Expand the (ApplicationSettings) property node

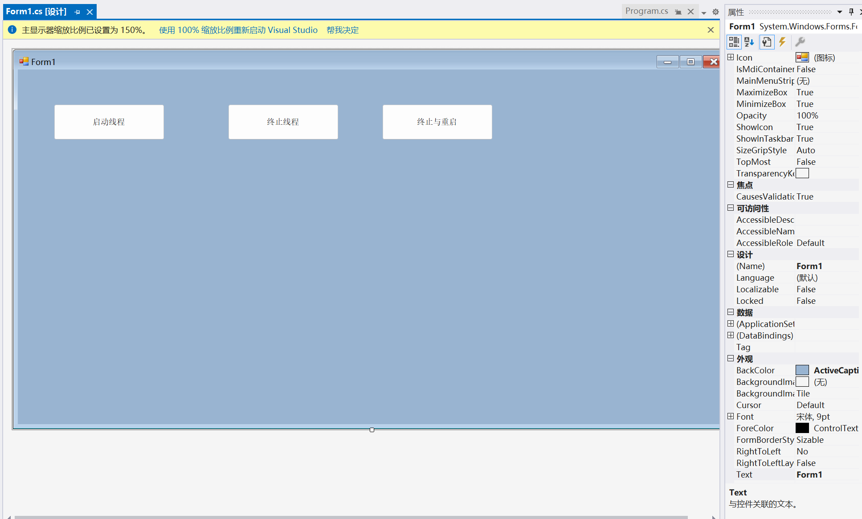click(731, 323)
